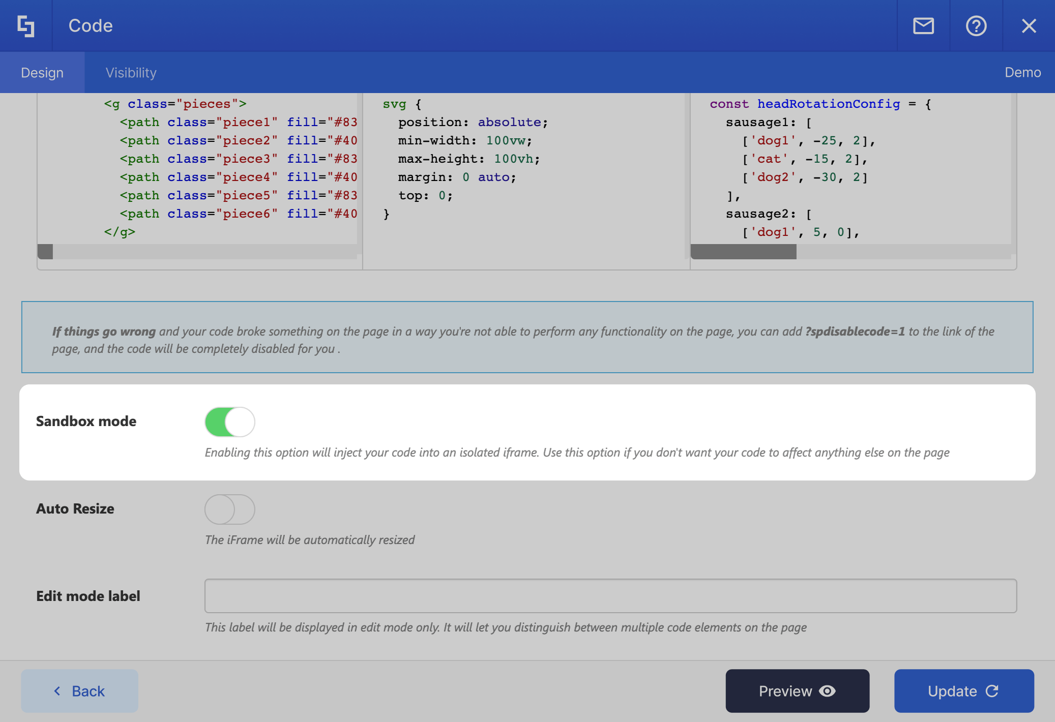Focus the Edit mode label field

[610, 596]
